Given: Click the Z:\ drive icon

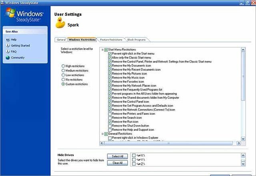Looking at the screenshot, I should pyautogui.click(x=139, y=164).
